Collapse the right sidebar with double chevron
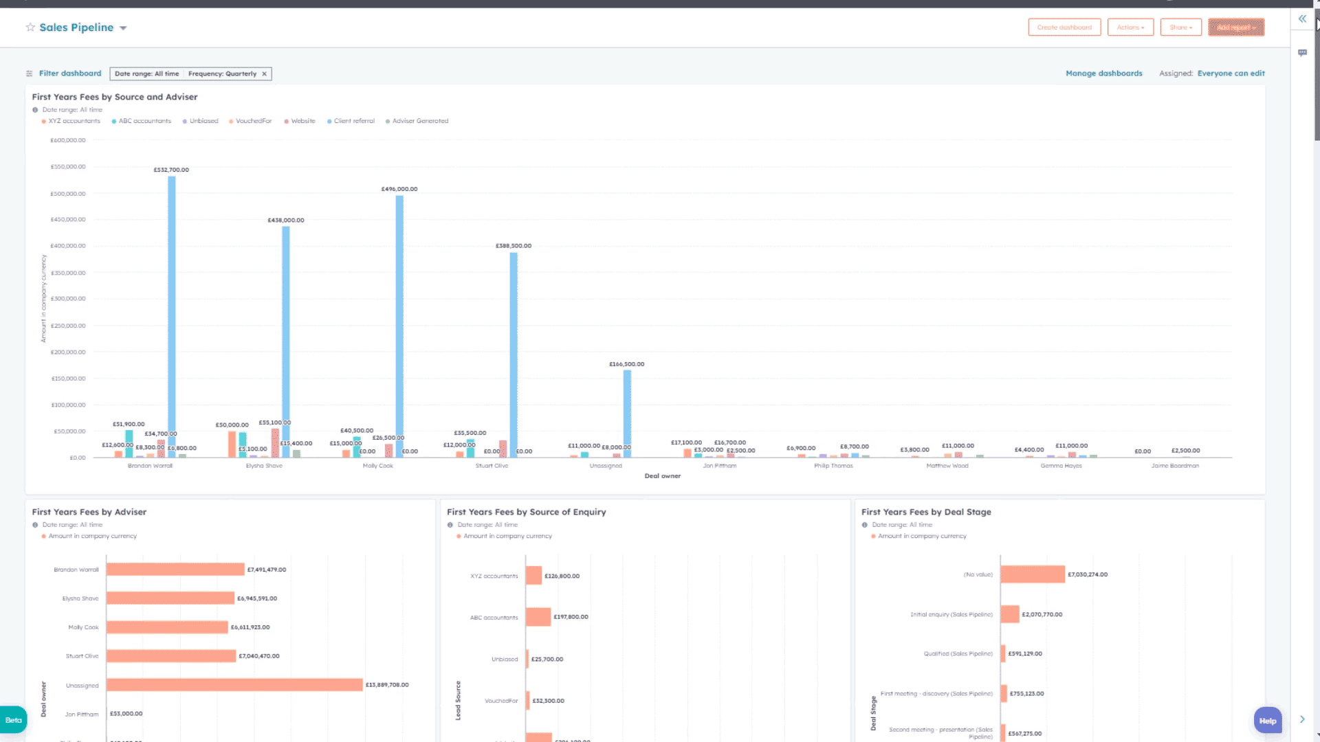This screenshot has height=742, width=1320. (1302, 19)
